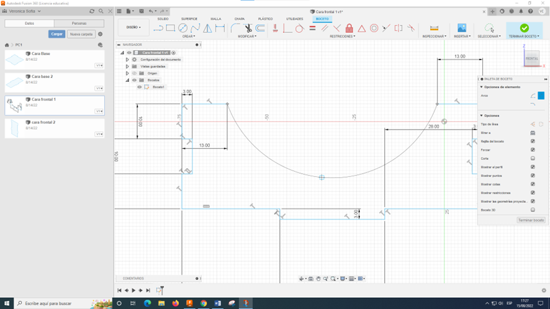Viewport: 550px width, 309px height.
Task: Open the INSPECCIONAR dropdown menu
Action: point(435,37)
